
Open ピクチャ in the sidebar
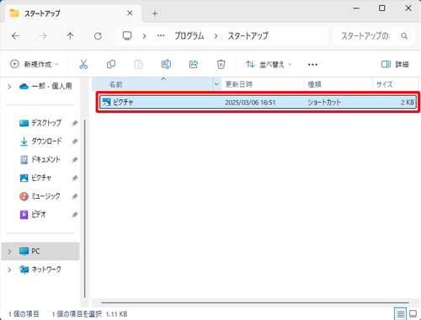pos(35,178)
